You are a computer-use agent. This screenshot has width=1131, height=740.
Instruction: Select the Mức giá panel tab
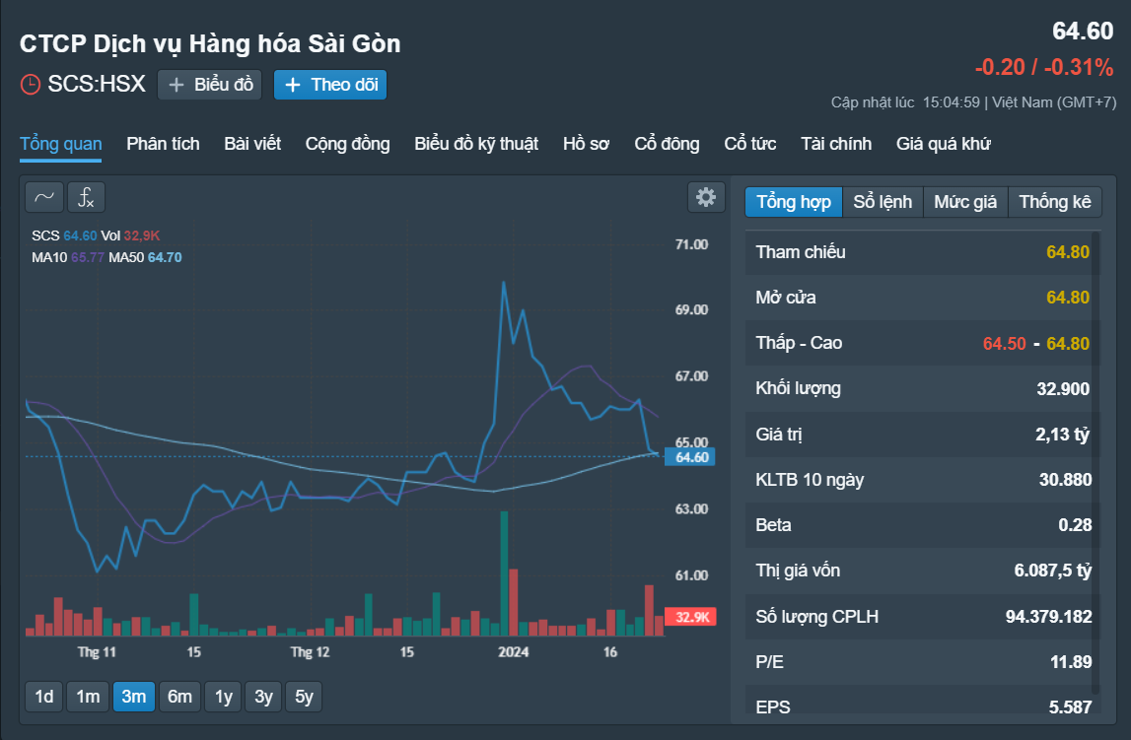[x=965, y=202]
